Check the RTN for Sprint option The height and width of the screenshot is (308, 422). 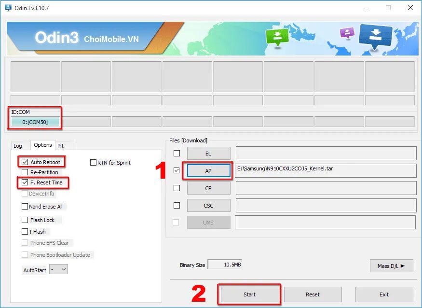[x=93, y=163]
